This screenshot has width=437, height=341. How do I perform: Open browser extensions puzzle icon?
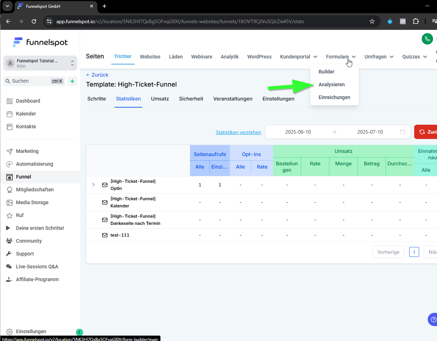[416, 21]
